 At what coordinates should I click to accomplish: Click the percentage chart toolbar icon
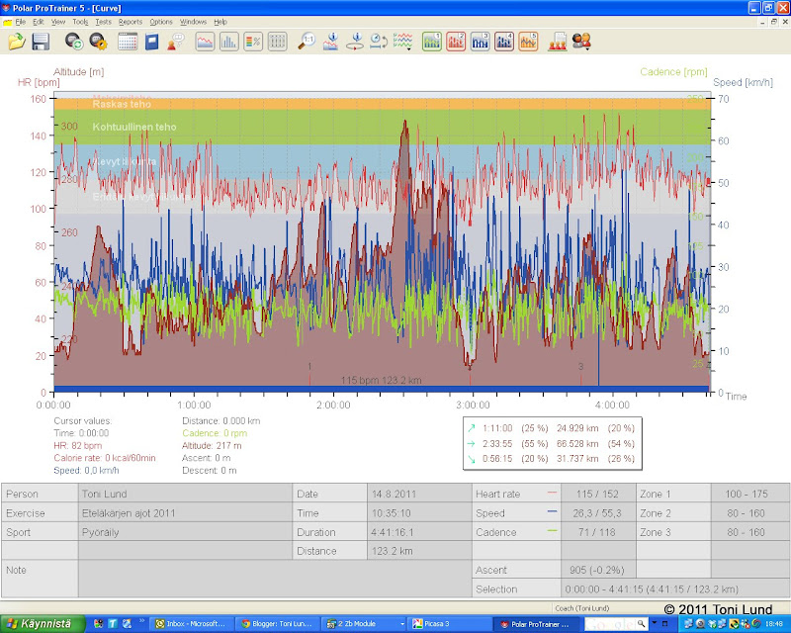(253, 42)
